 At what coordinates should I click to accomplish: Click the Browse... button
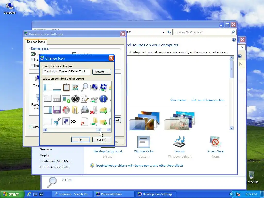pos(102,72)
